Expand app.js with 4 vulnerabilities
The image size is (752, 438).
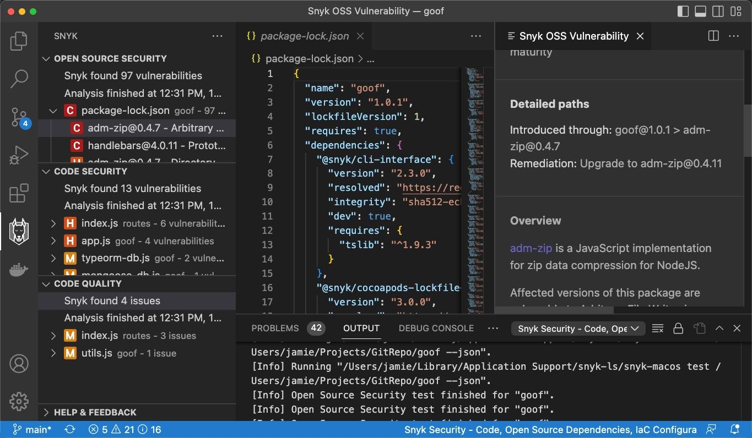coord(53,241)
